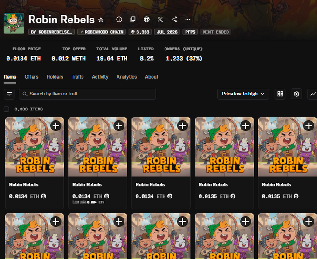
Task: Click the Robin Rebels page title
Action: click(62, 20)
